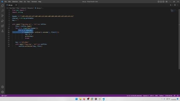Run the Python file with play button
This screenshot has height=101, width=180.
(171, 5)
